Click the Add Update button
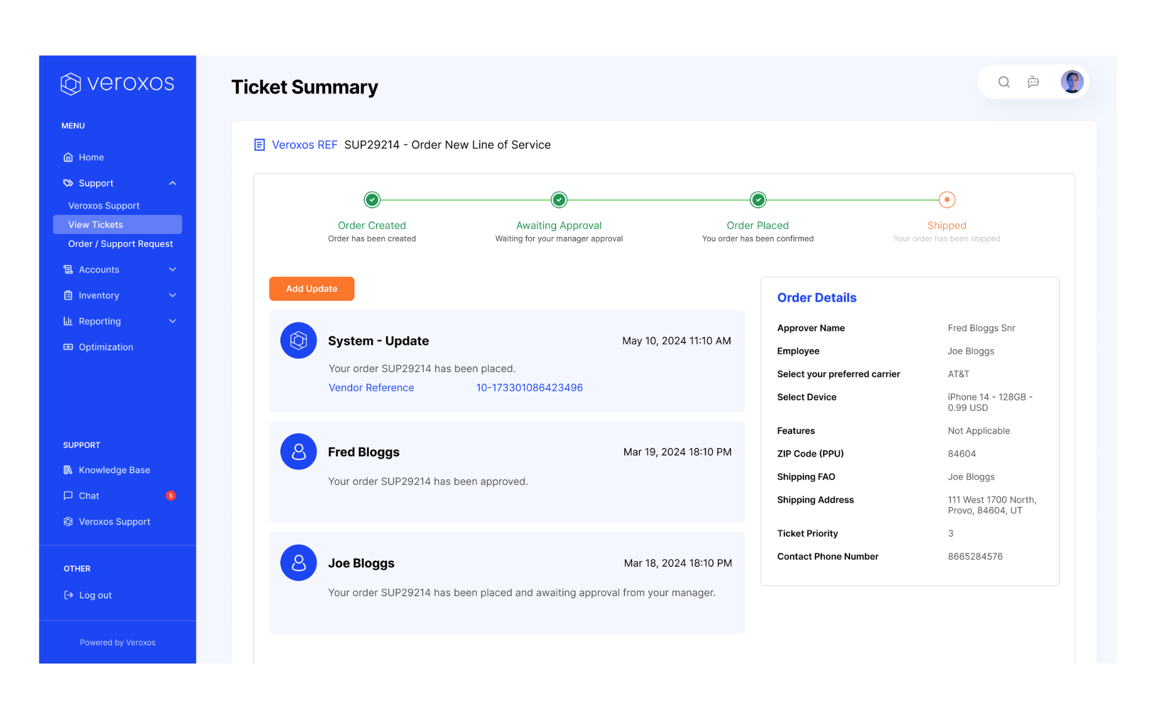 click(x=312, y=288)
